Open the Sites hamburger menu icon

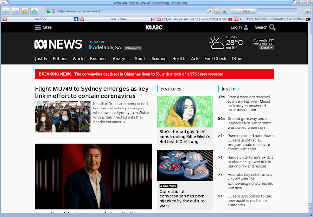[38, 27]
